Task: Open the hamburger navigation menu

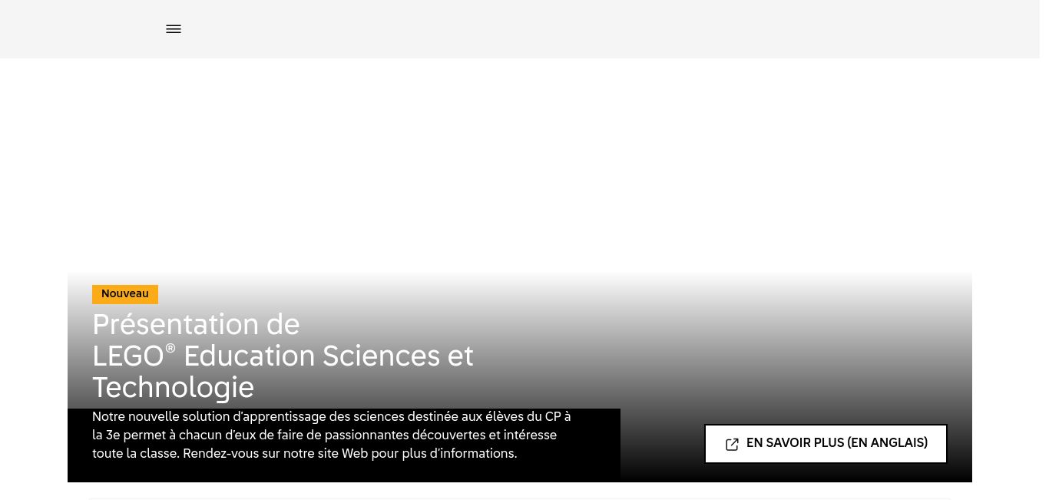Action: (174, 29)
